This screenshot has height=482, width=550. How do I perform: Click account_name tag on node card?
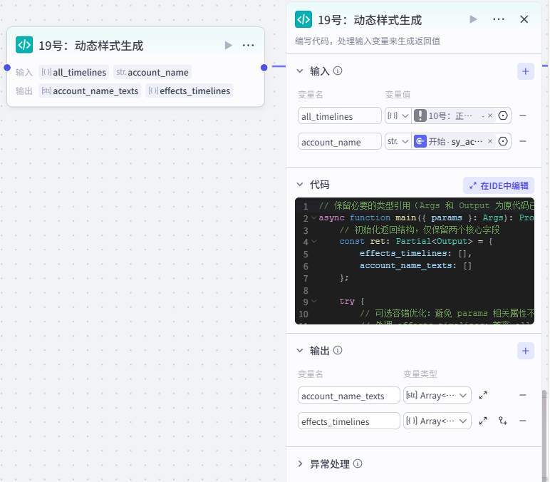(x=152, y=72)
